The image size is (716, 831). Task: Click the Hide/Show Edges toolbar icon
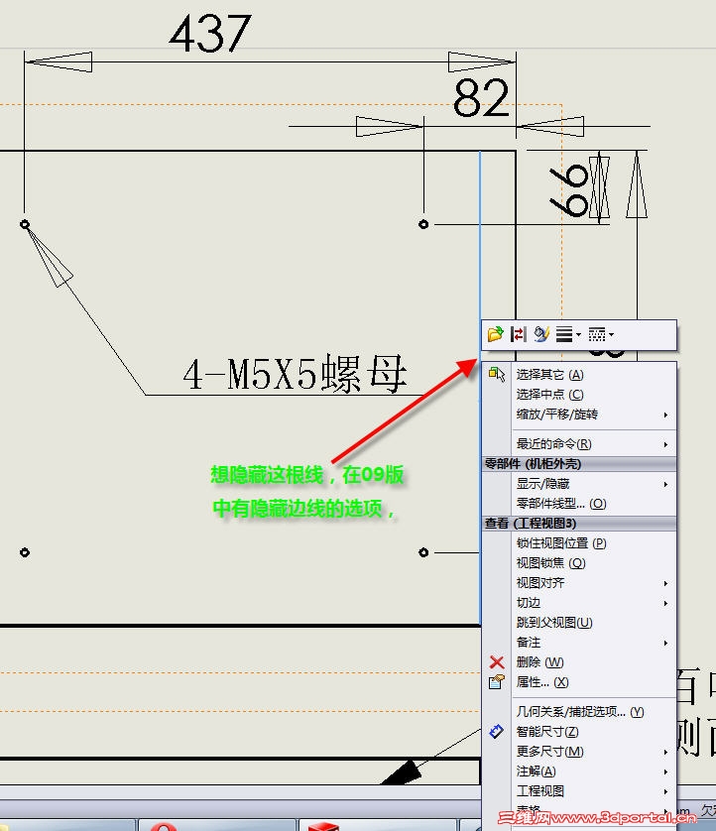[518, 334]
